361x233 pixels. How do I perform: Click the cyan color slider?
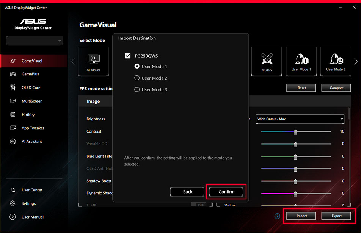(x=296, y=181)
